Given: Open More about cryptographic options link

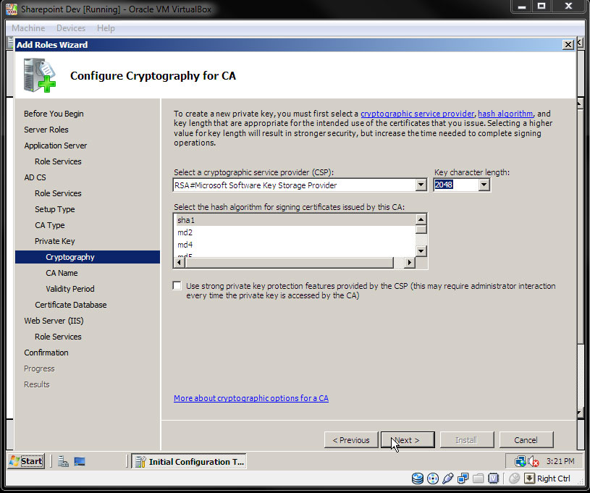Looking at the screenshot, I should [251, 398].
